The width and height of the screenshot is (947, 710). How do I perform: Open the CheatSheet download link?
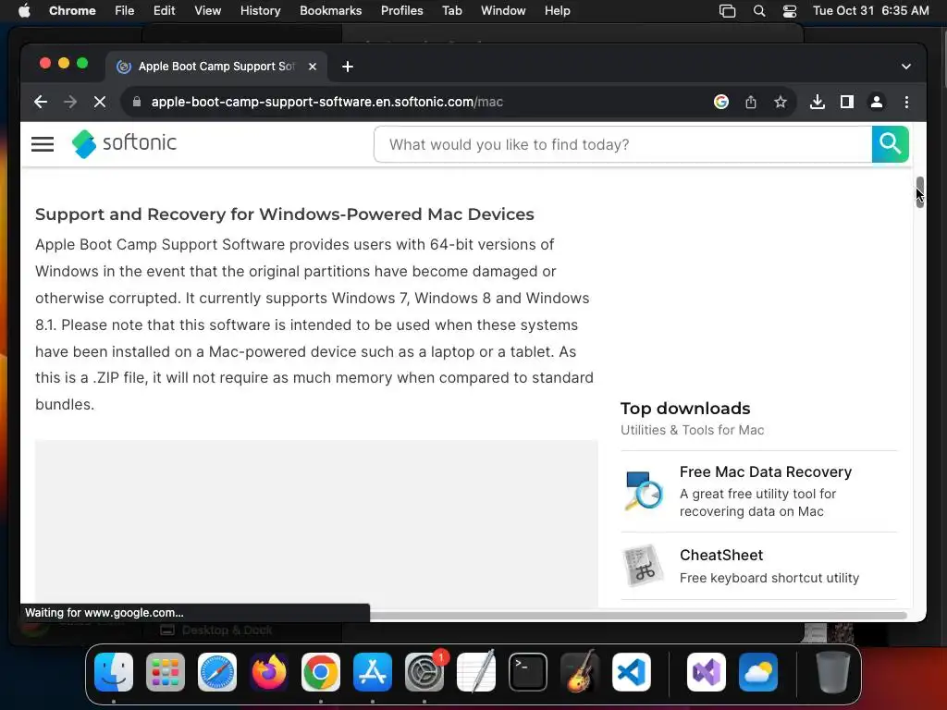pyautogui.click(x=721, y=555)
